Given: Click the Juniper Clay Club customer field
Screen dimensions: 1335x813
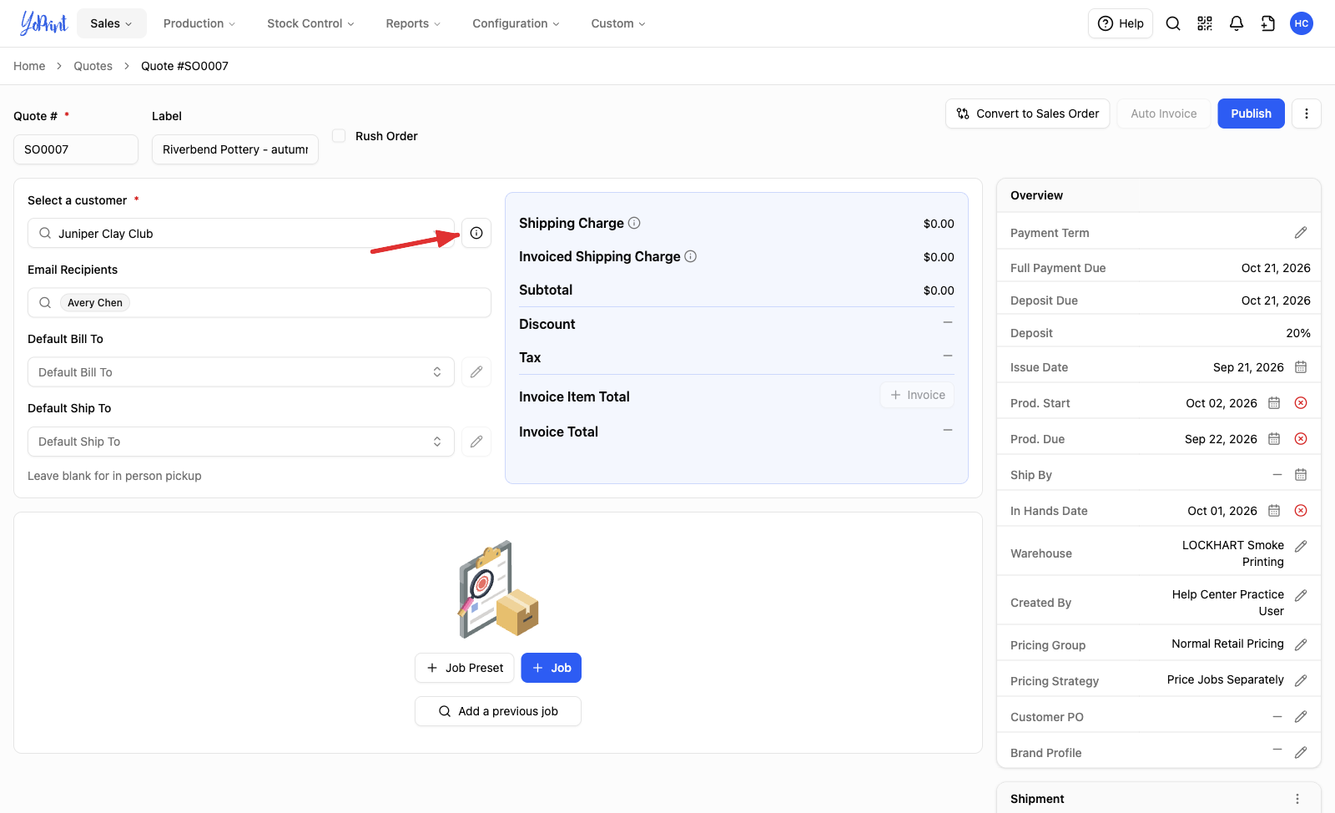Looking at the screenshot, I should pos(241,233).
